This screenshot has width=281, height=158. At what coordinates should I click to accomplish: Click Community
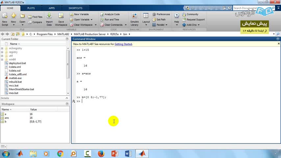(x=190, y=14)
